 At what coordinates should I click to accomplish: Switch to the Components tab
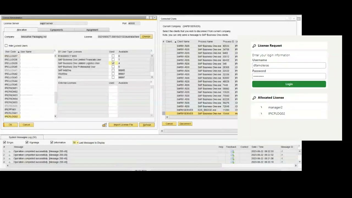pyautogui.click(x=56, y=30)
